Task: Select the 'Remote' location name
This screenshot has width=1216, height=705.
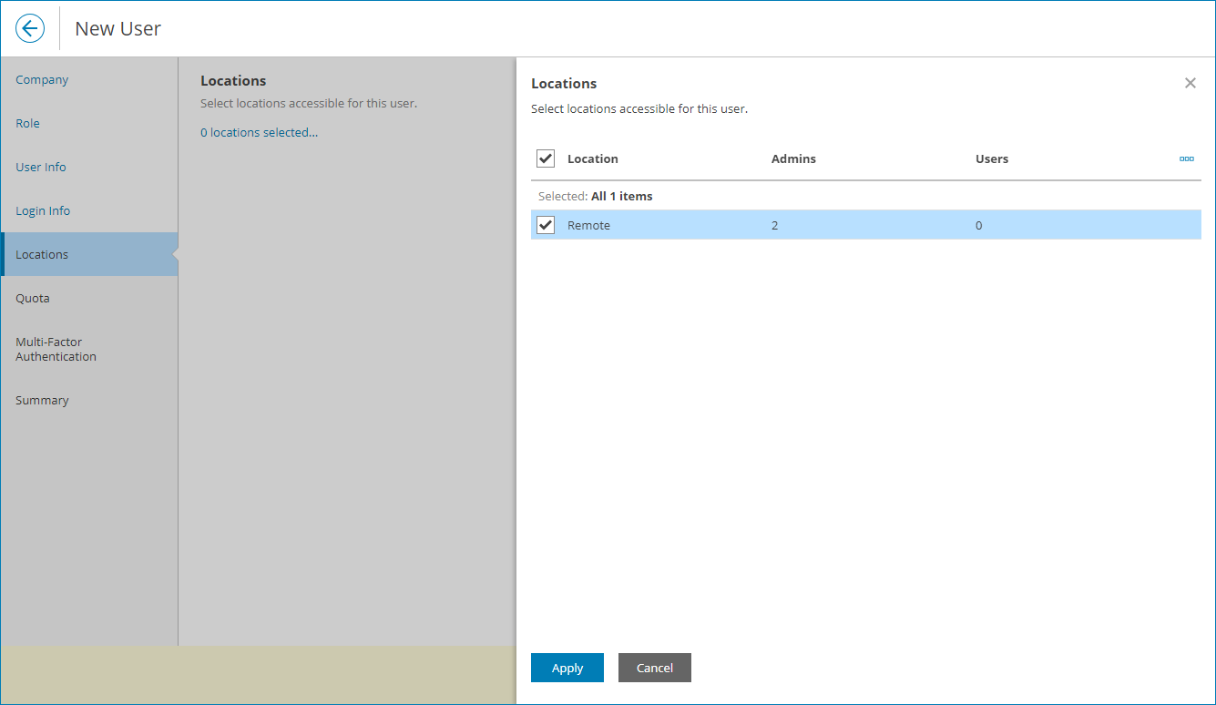Action: tap(588, 225)
